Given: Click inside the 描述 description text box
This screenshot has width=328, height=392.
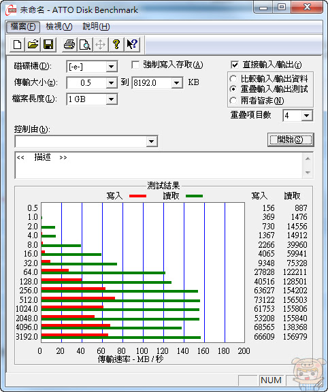Looking at the screenshot, I should (159, 165).
